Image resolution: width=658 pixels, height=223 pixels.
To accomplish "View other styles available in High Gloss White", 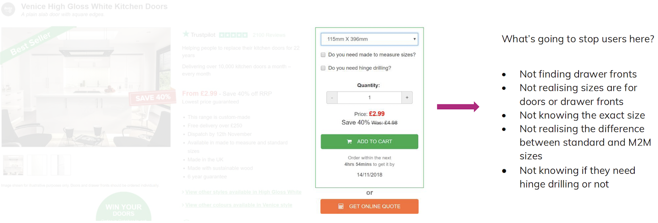I will (x=243, y=192).
